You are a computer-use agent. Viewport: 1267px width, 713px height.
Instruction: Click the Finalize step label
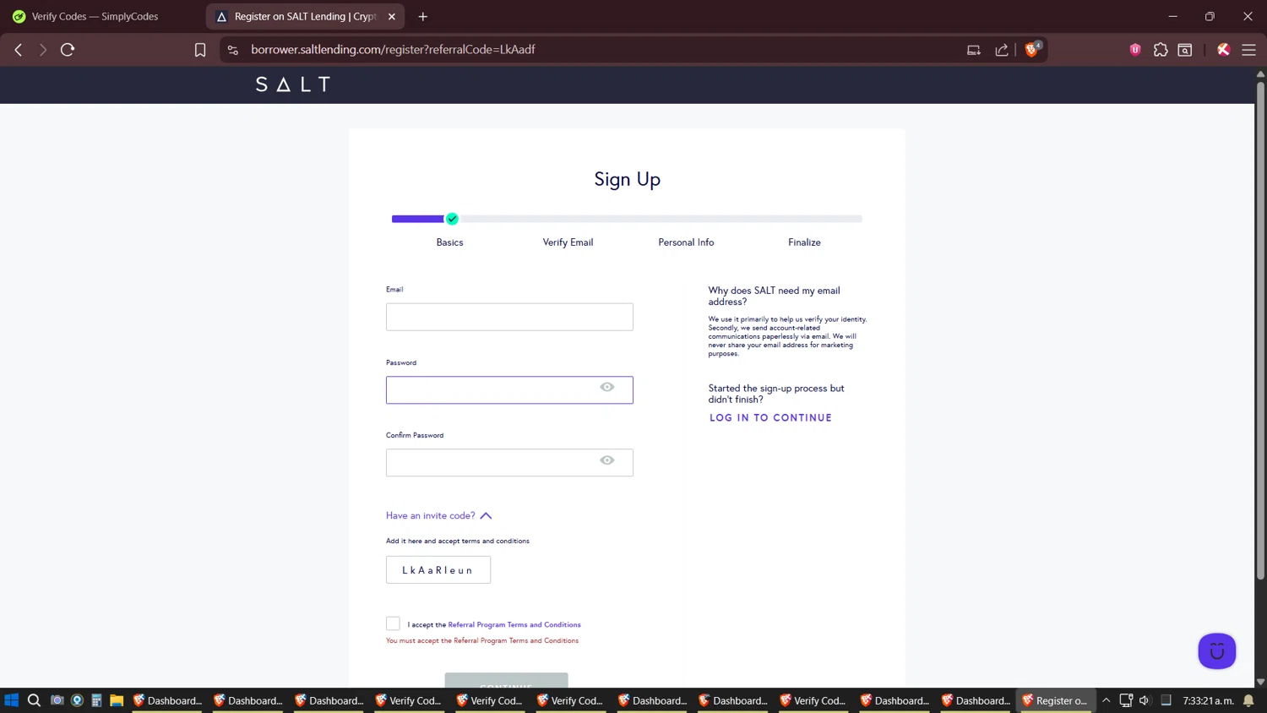pos(804,242)
